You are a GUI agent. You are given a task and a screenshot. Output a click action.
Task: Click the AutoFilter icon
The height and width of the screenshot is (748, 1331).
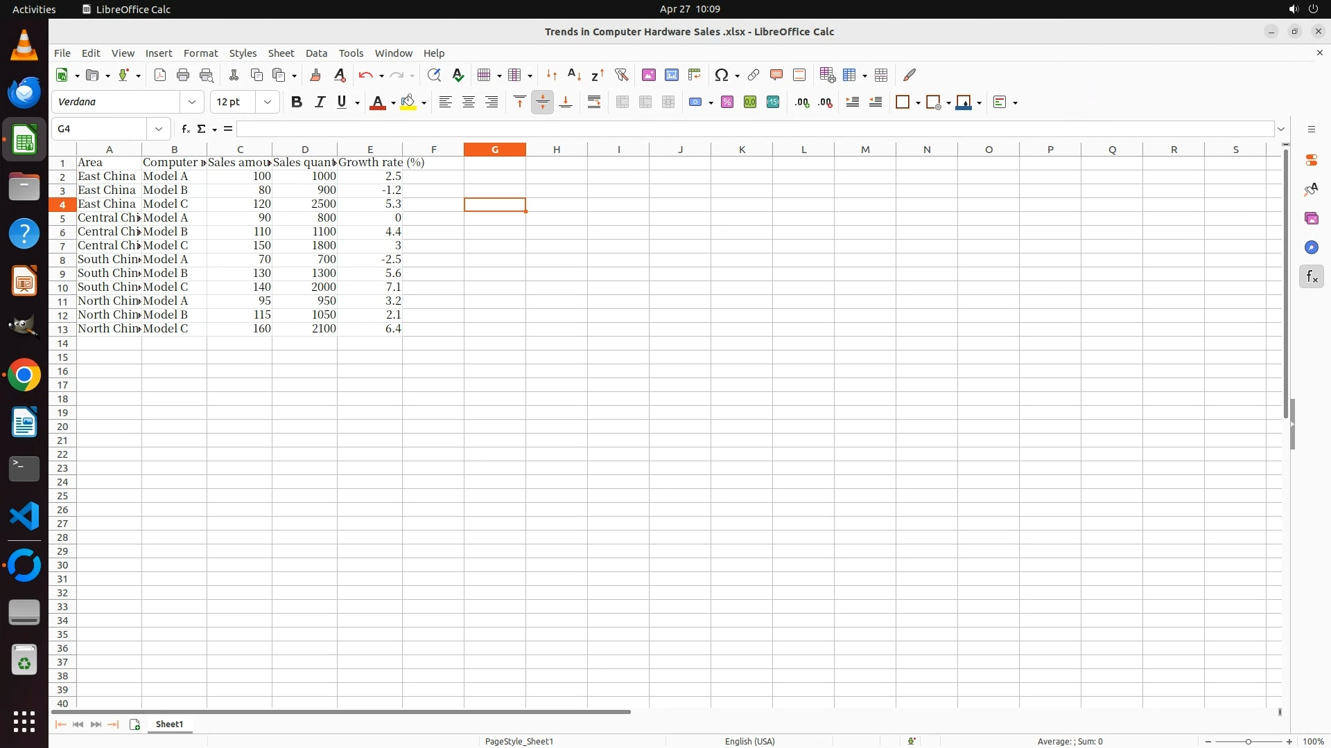click(621, 75)
